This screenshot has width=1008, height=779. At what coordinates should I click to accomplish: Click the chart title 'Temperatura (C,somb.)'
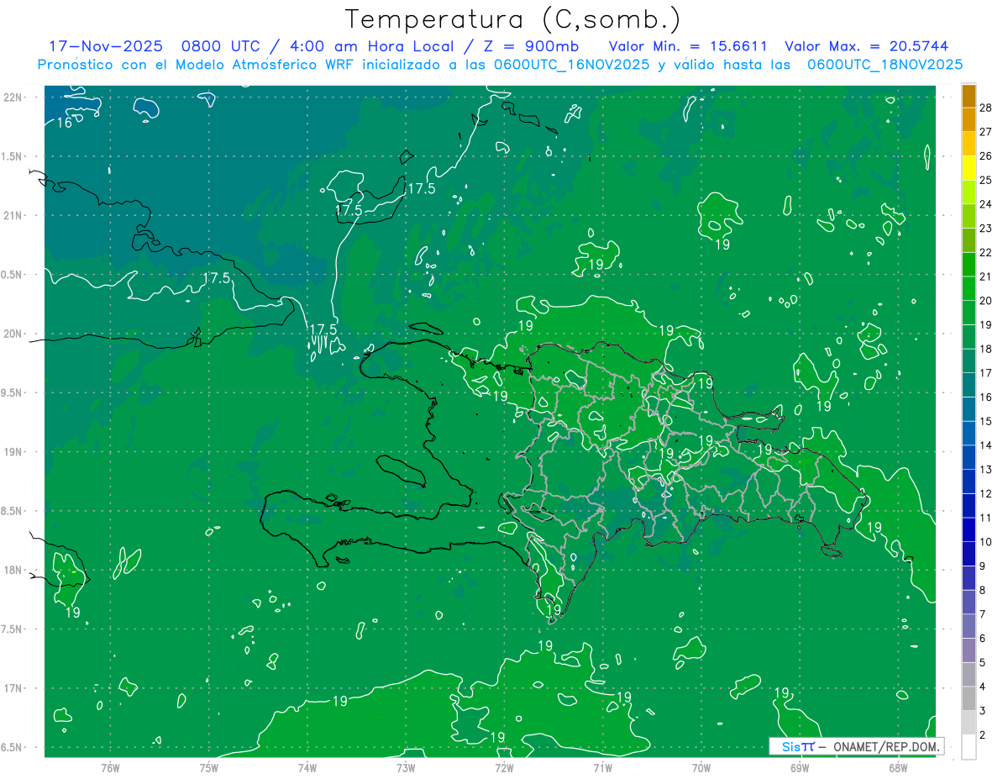pyautogui.click(x=513, y=18)
